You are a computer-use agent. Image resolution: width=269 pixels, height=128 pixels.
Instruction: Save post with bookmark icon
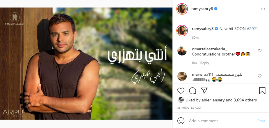[x=262, y=91]
